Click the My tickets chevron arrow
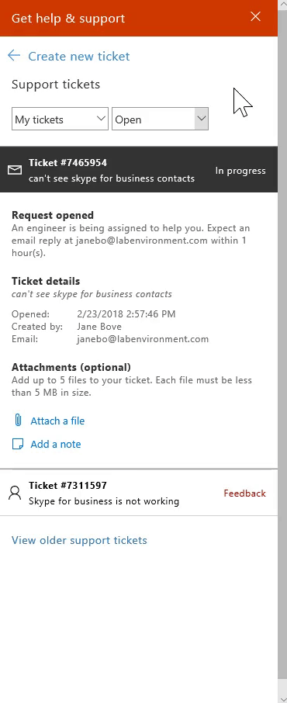This screenshot has width=287, height=703. coord(101,119)
